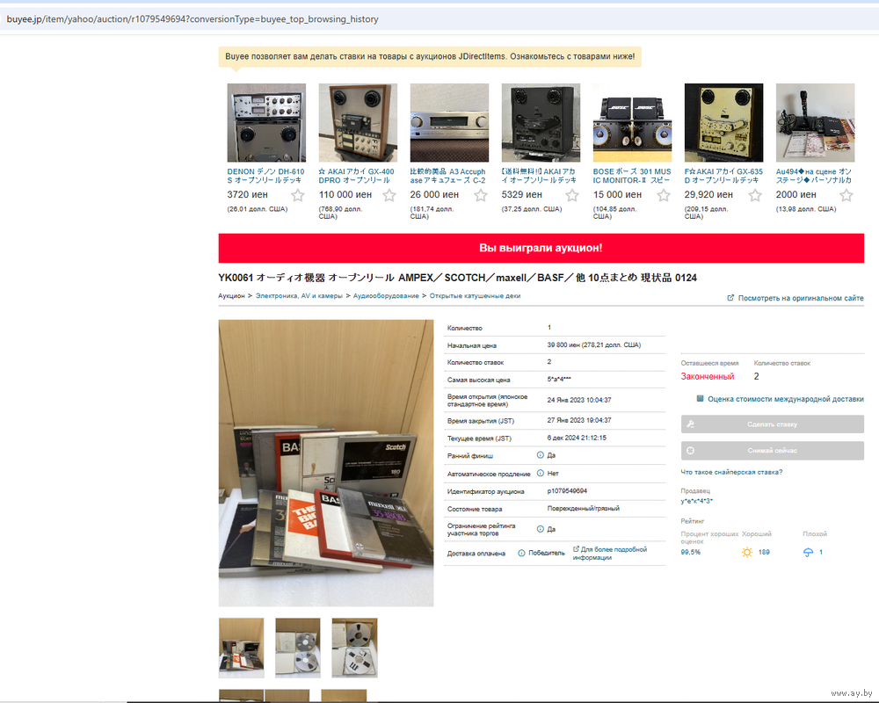Image resolution: width=879 pixels, height=703 pixels.
Task: Go to Открытые катушечные деки breadcrumb
Action: click(x=475, y=296)
